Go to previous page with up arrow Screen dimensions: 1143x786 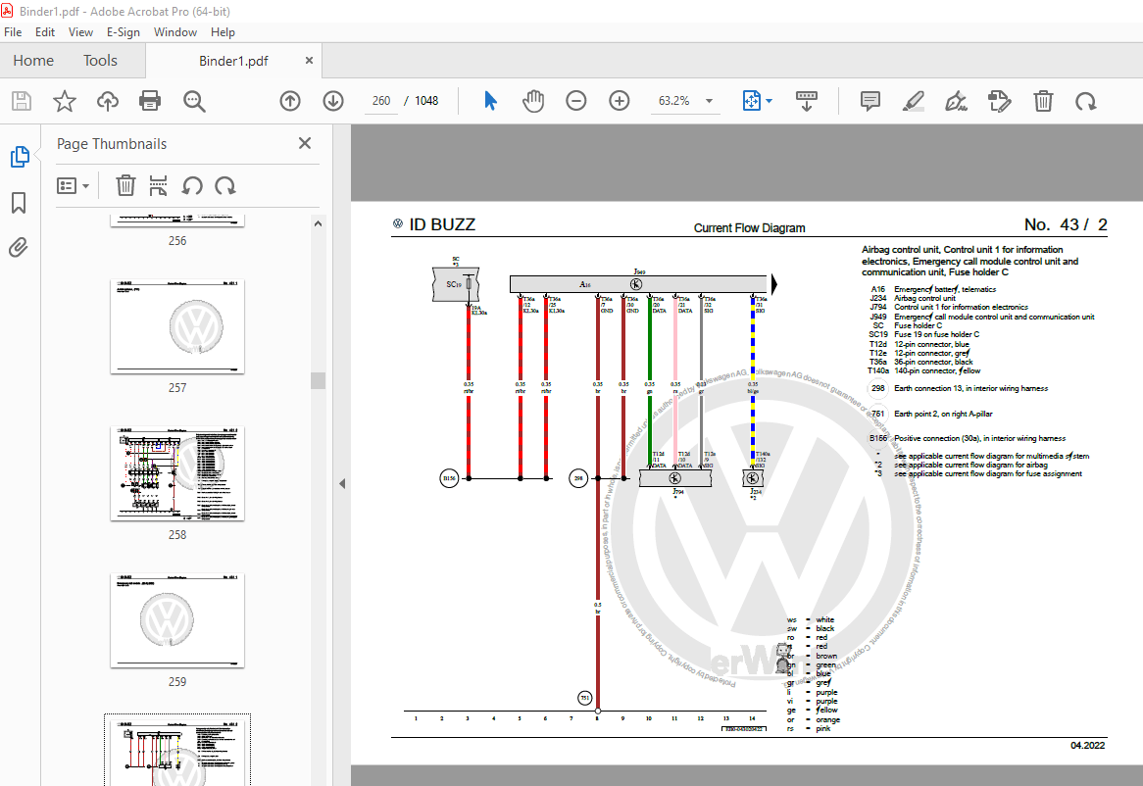click(x=290, y=101)
